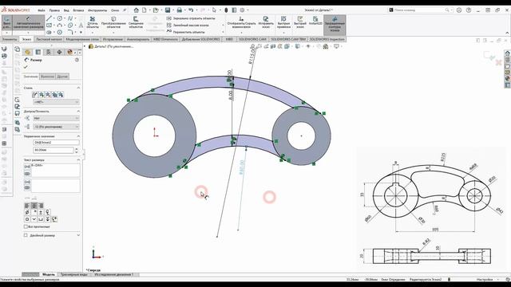Select the Corner Rectangle tool
Screen dimensions: 511x287
click(50, 25)
